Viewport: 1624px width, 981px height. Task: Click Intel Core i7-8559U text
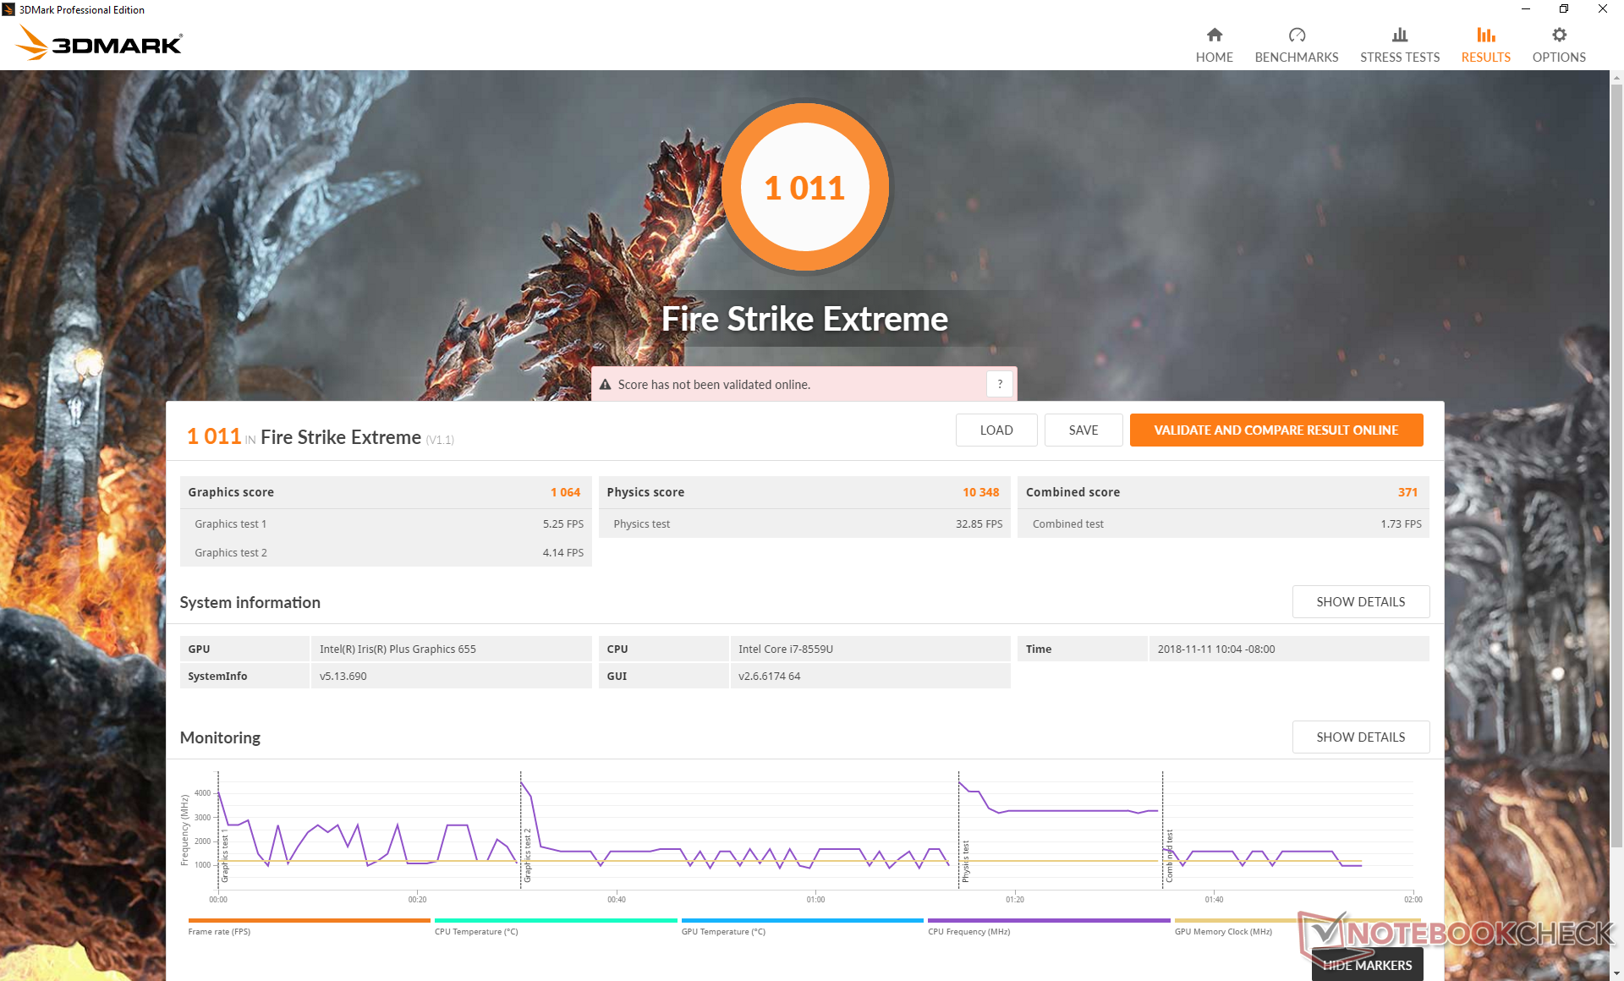(785, 649)
